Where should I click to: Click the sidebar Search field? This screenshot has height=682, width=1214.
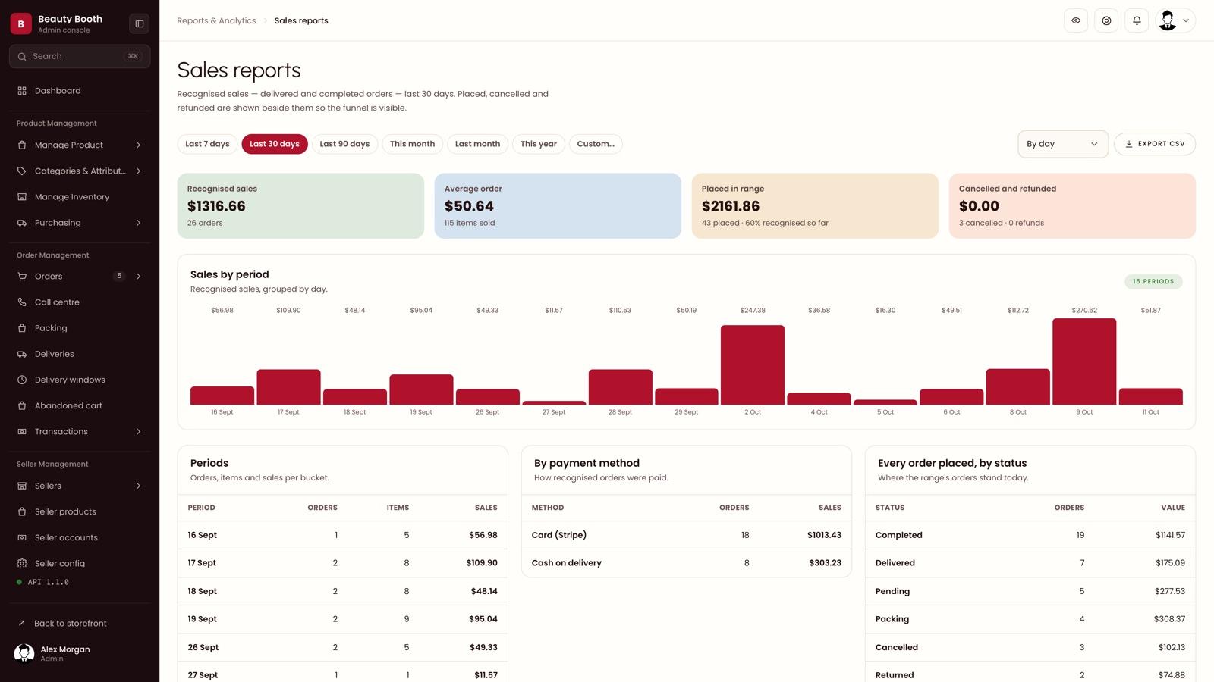tap(80, 56)
